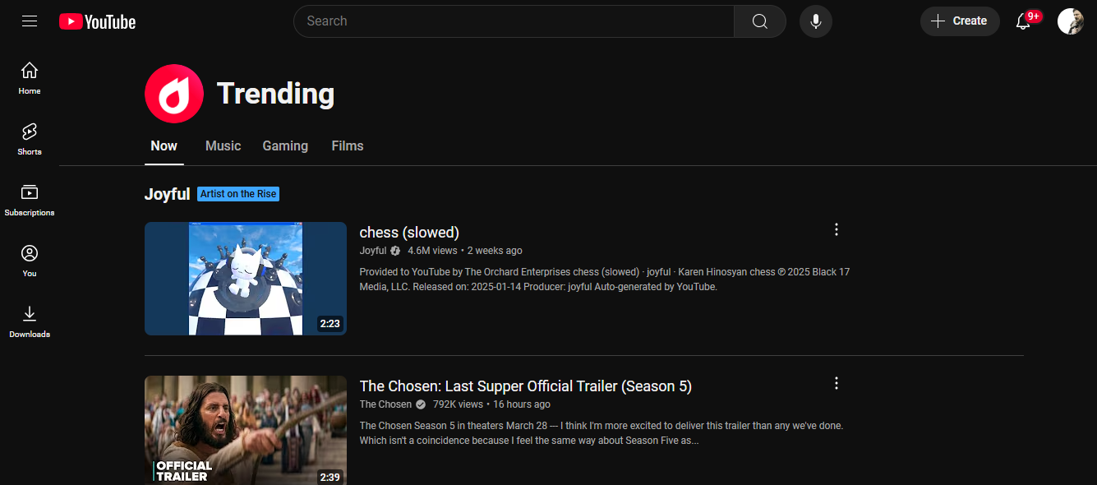
Task: Start voice search with microphone icon
Action: tap(816, 21)
